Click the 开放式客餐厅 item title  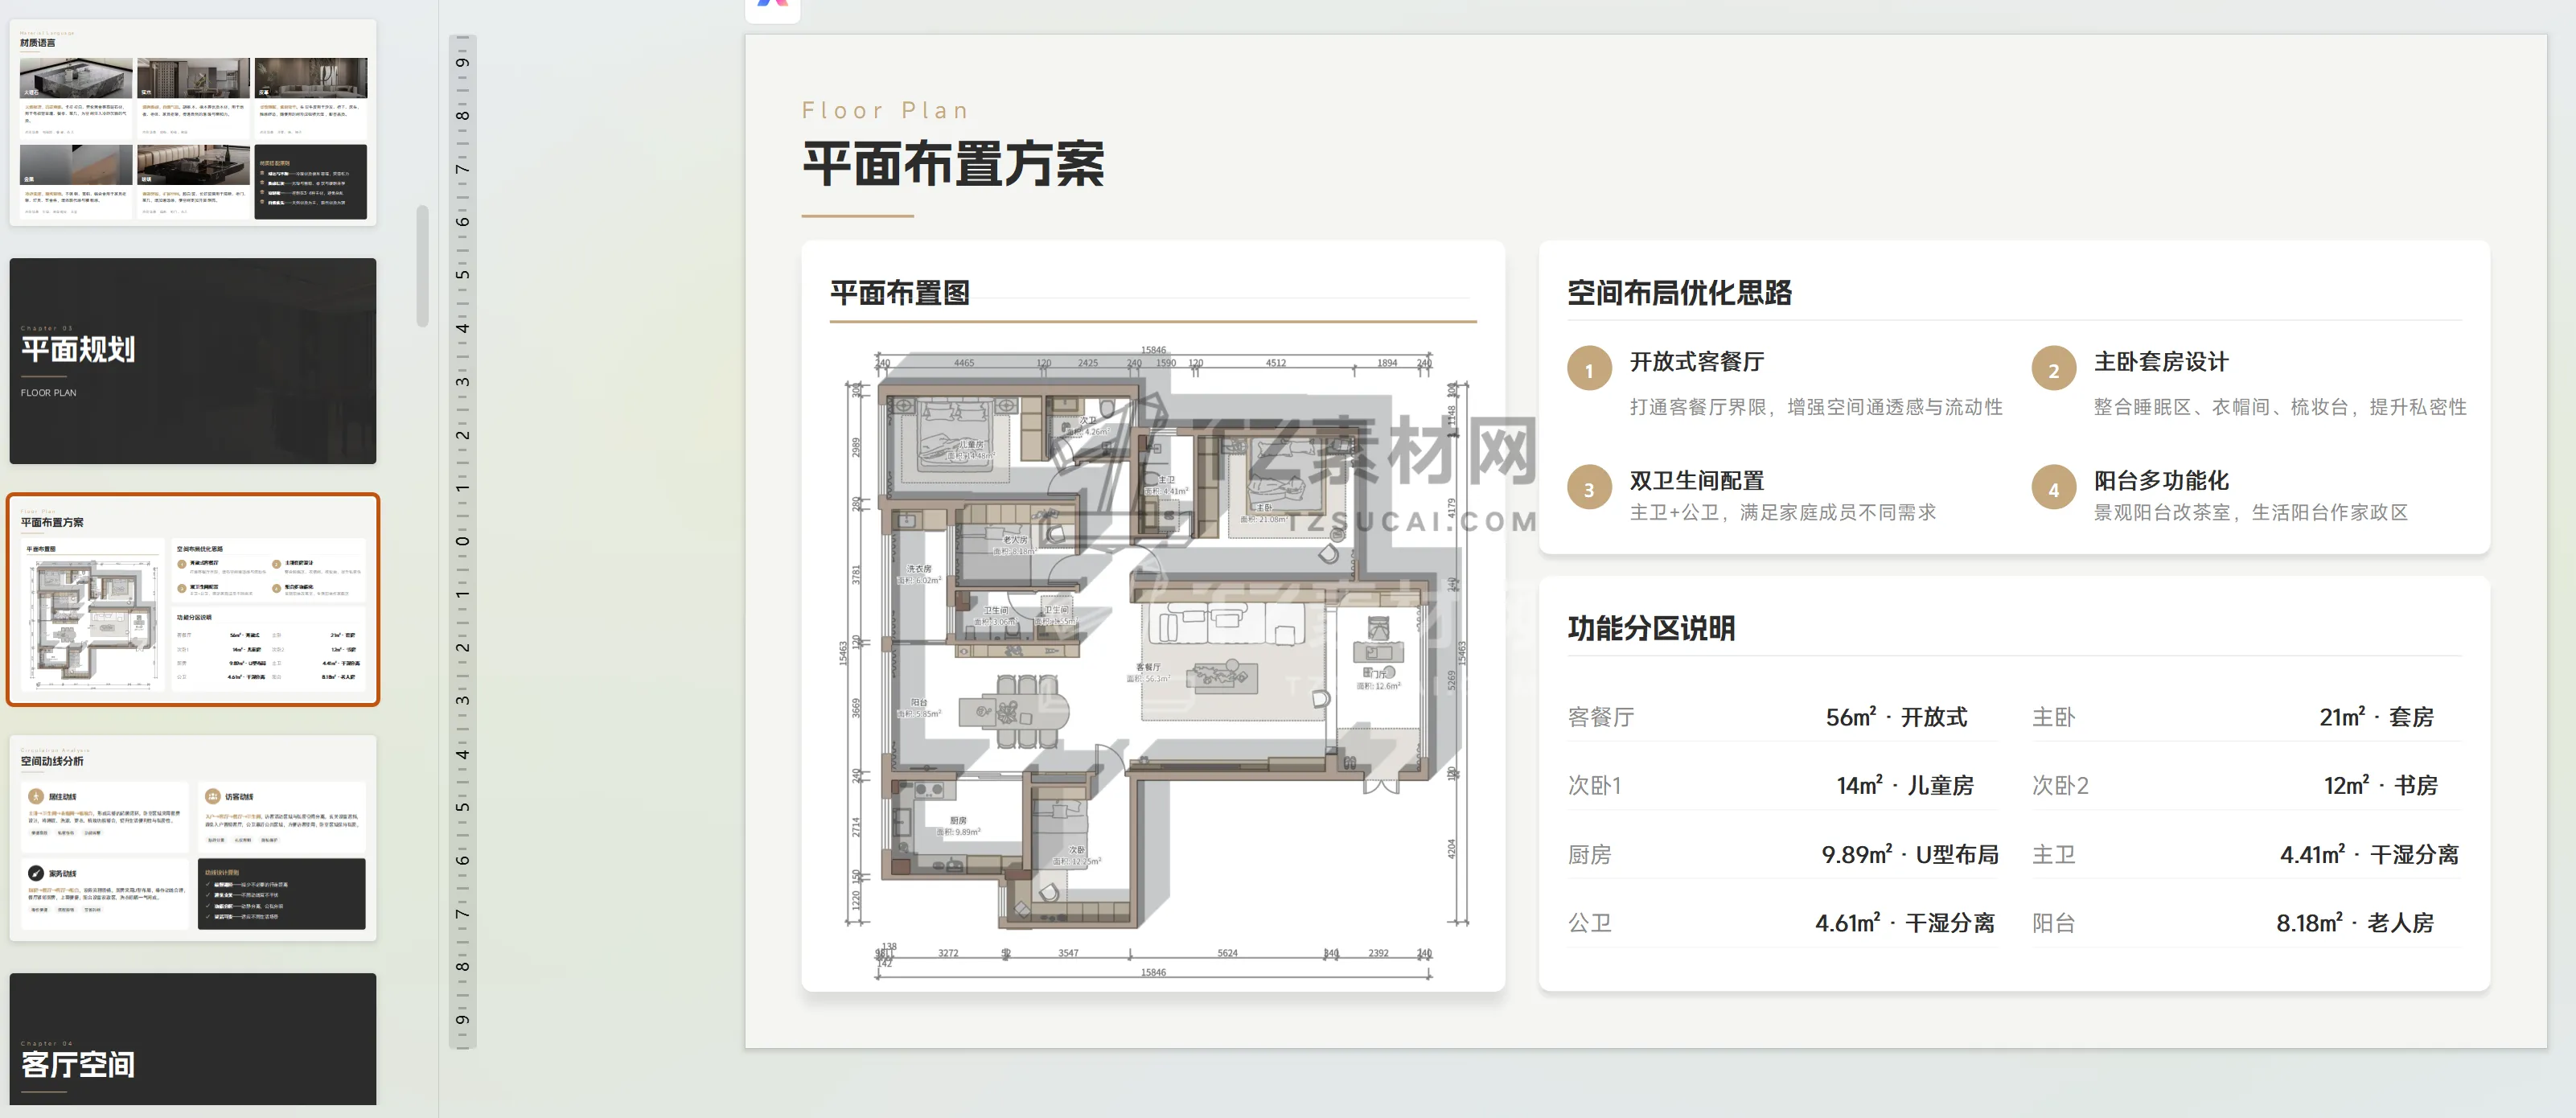[1696, 362]
